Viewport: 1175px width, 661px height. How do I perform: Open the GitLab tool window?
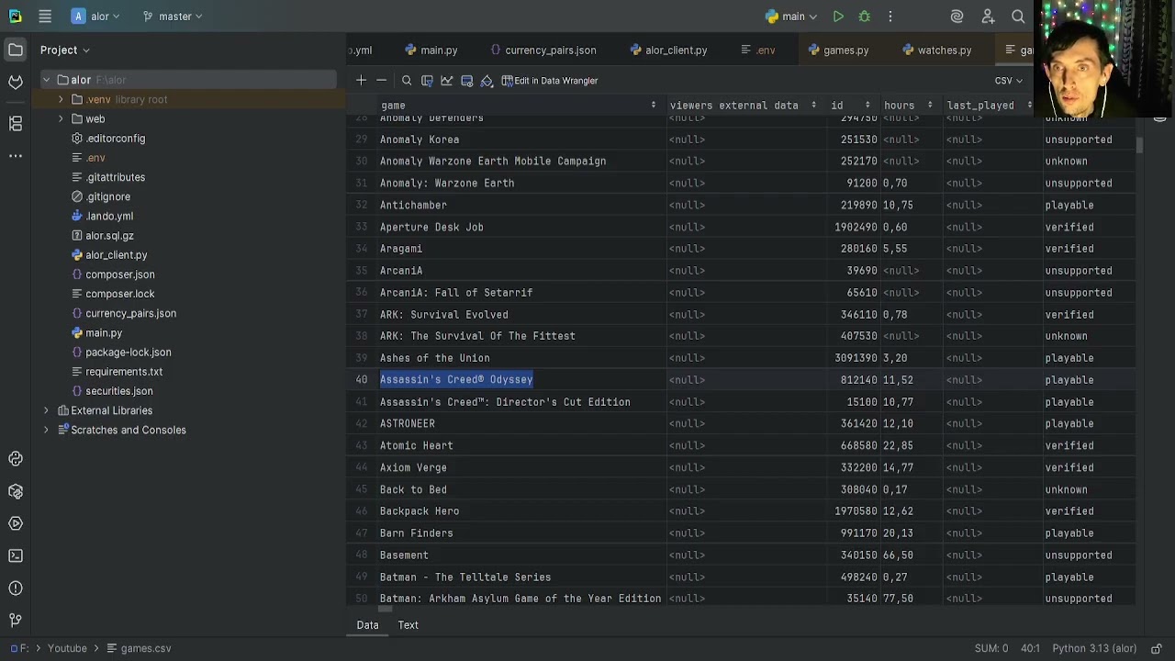point(16,83)
